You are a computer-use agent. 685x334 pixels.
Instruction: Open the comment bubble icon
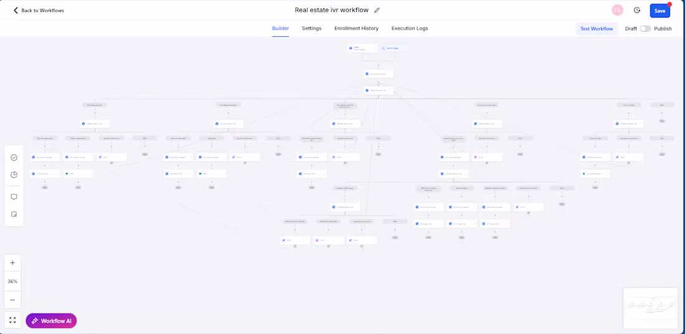coord(14,197)
